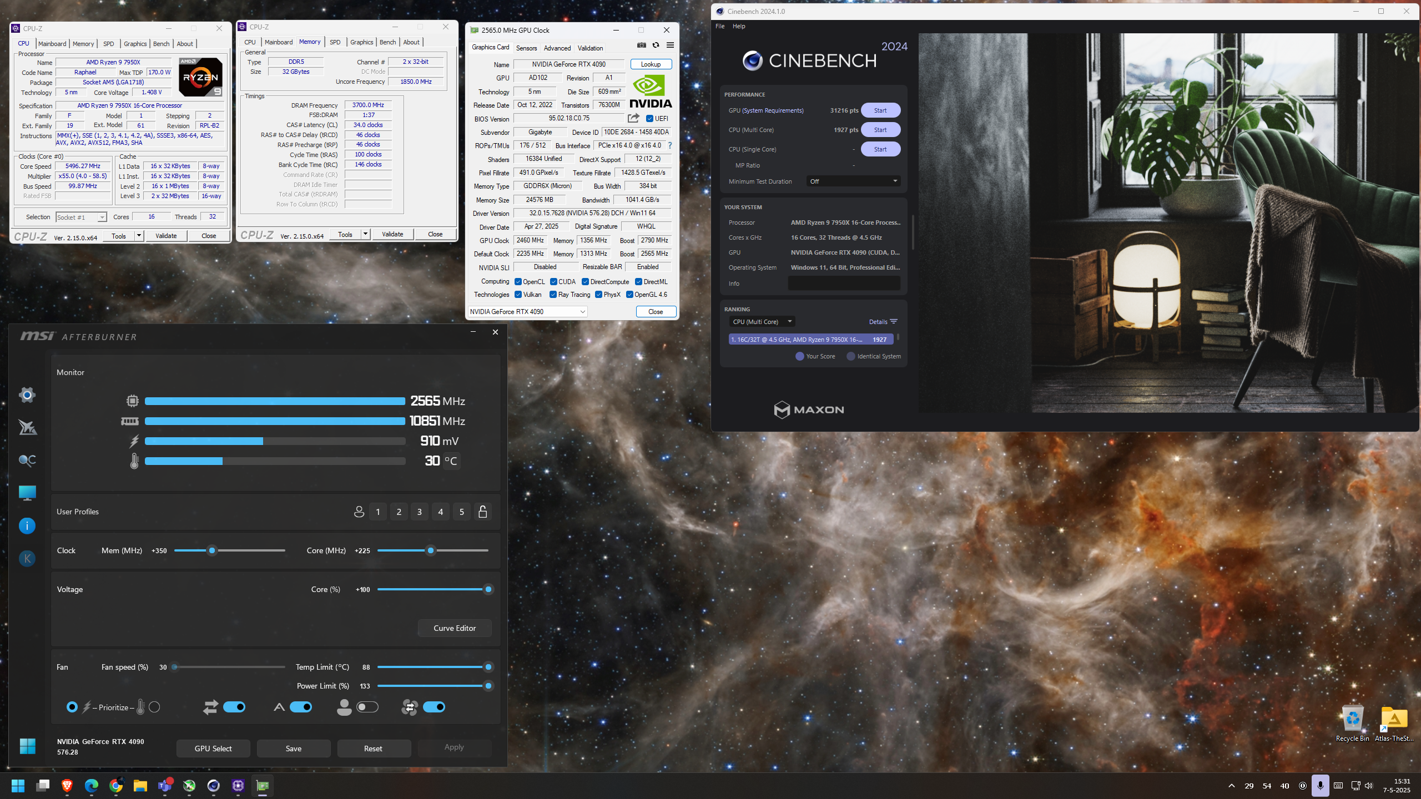Image resolution: width=1421 pixels, height=799 pixels.
Task: Open SPD tab in CPU-Z Memory window
Action: point(335,42)
